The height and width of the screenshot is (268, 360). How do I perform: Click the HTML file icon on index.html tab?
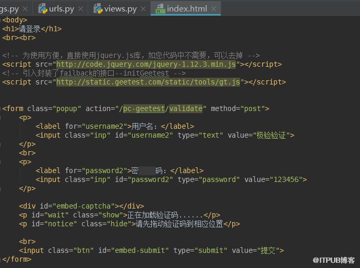click(x=160, y=9)
